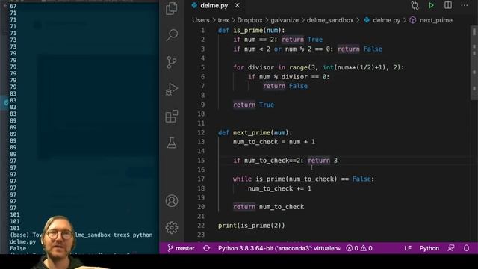
Task: Click 'if num % divisor == 0:' line
Action: point(288,77)
